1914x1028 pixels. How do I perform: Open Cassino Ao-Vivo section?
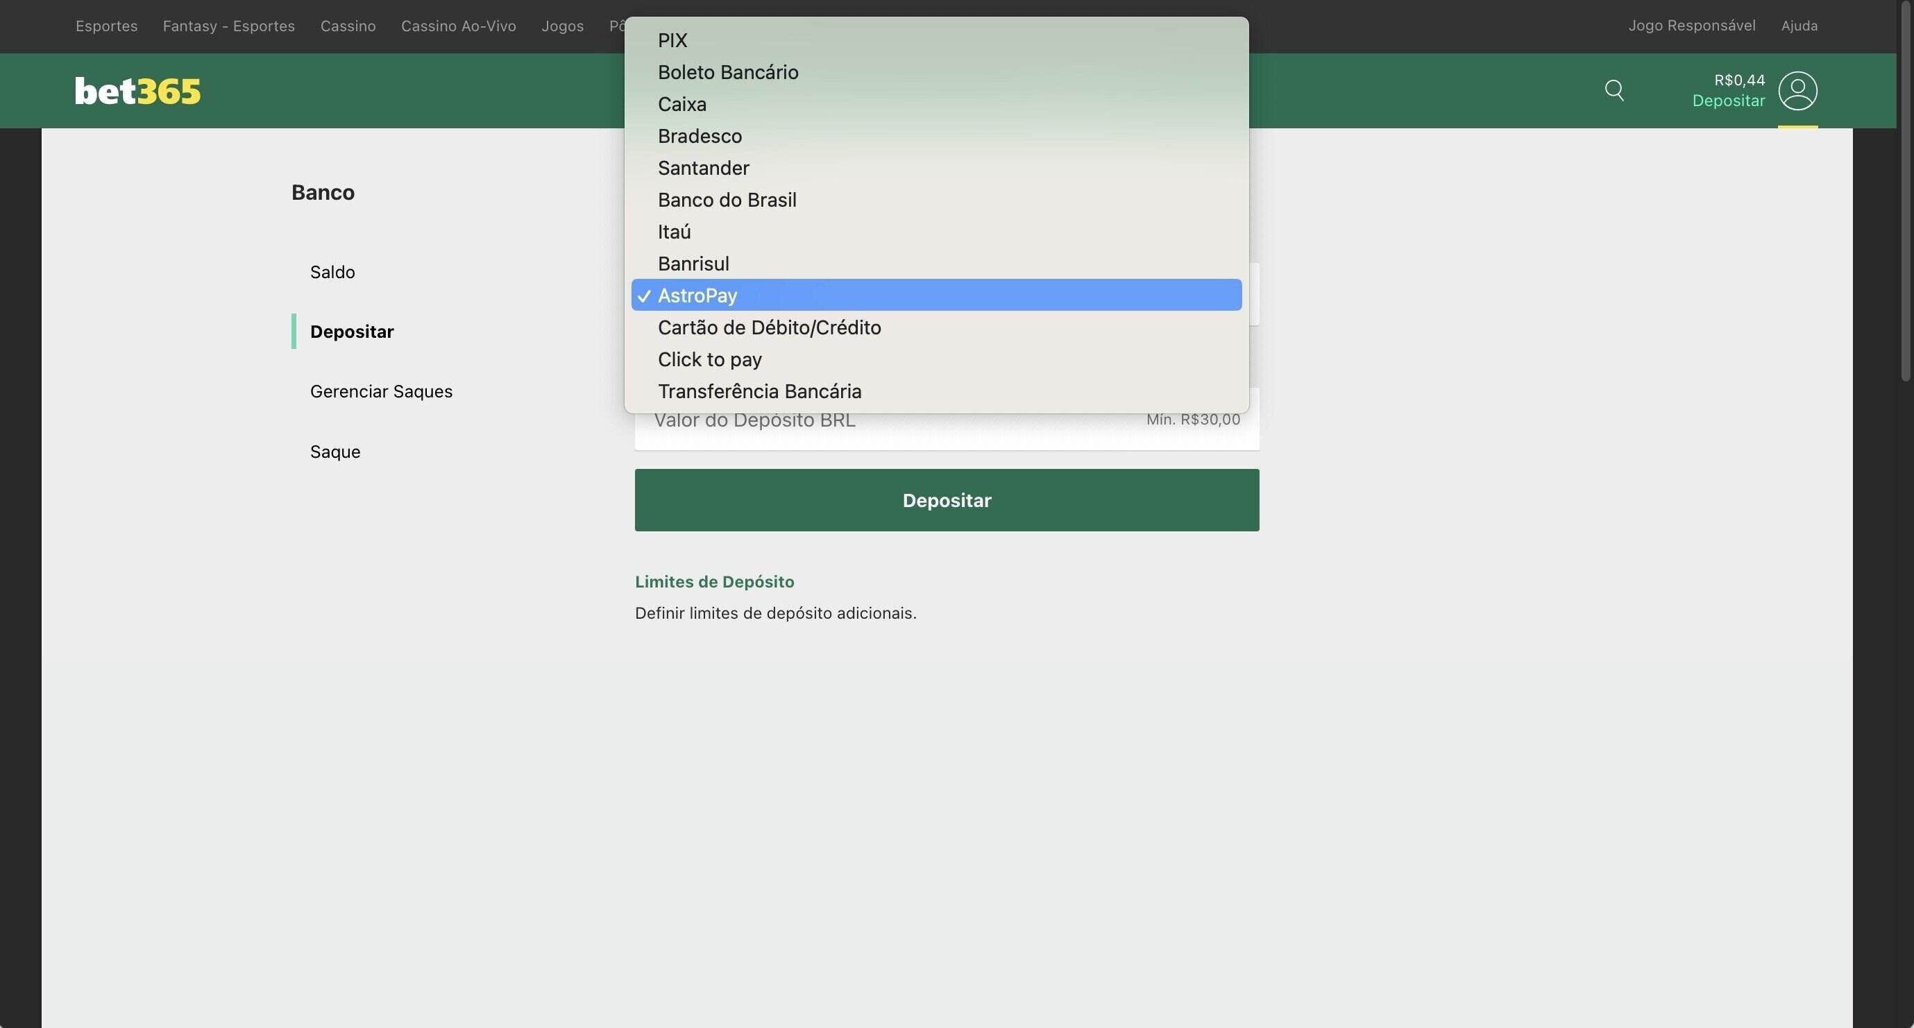pos(459,26)
